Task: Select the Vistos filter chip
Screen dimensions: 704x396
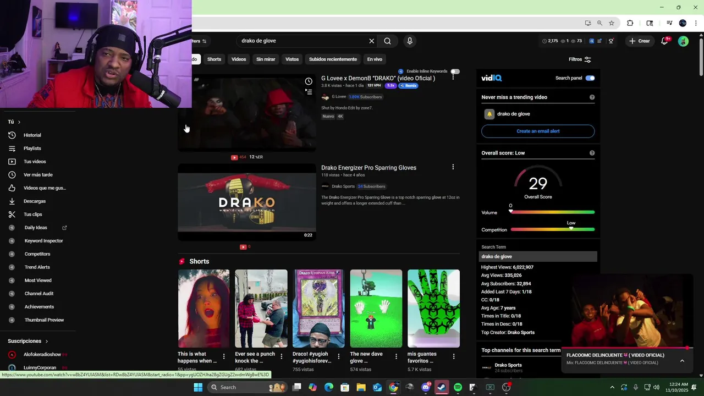Action: (292, 59)
